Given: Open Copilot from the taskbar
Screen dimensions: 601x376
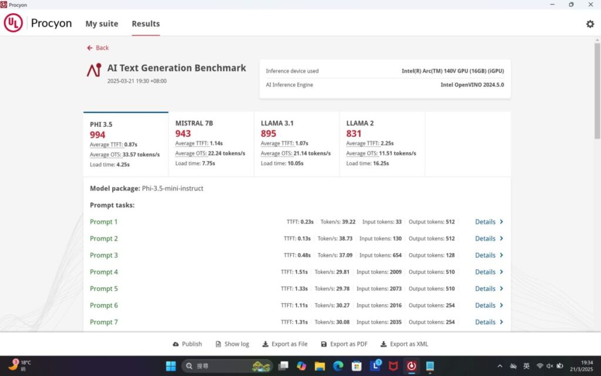Looking at the screenshot, I should 302,366.
